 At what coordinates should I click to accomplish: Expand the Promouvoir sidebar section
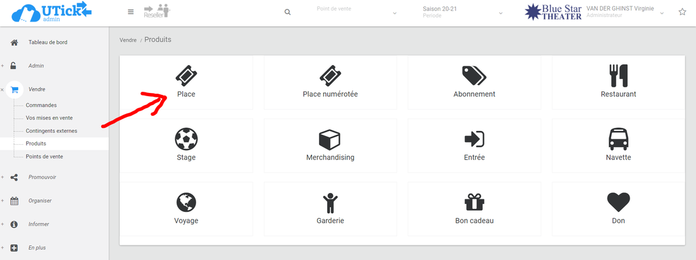pos(42,177)
